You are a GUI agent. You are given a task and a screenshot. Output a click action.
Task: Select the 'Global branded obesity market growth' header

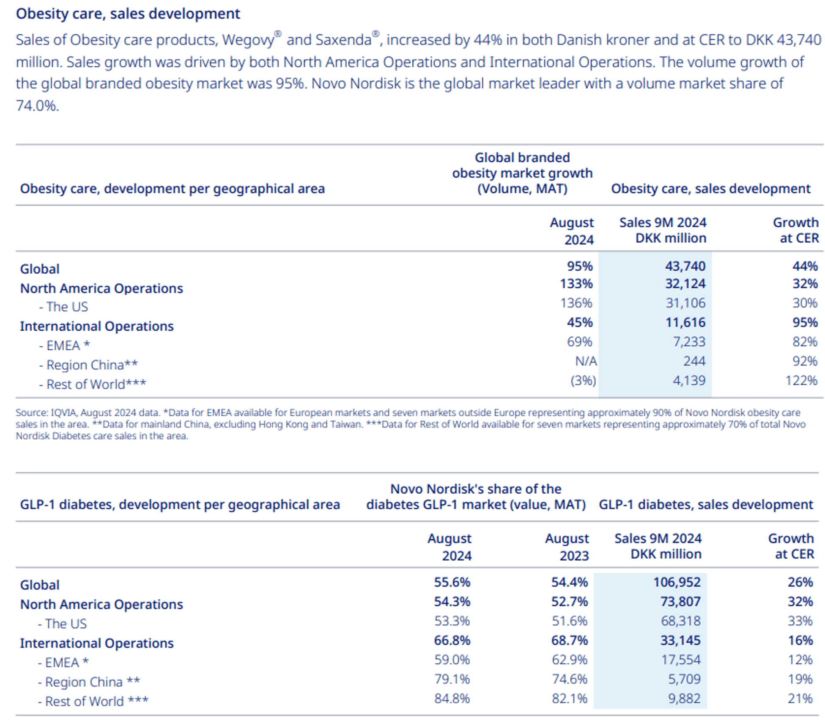(x=522, y=173)
